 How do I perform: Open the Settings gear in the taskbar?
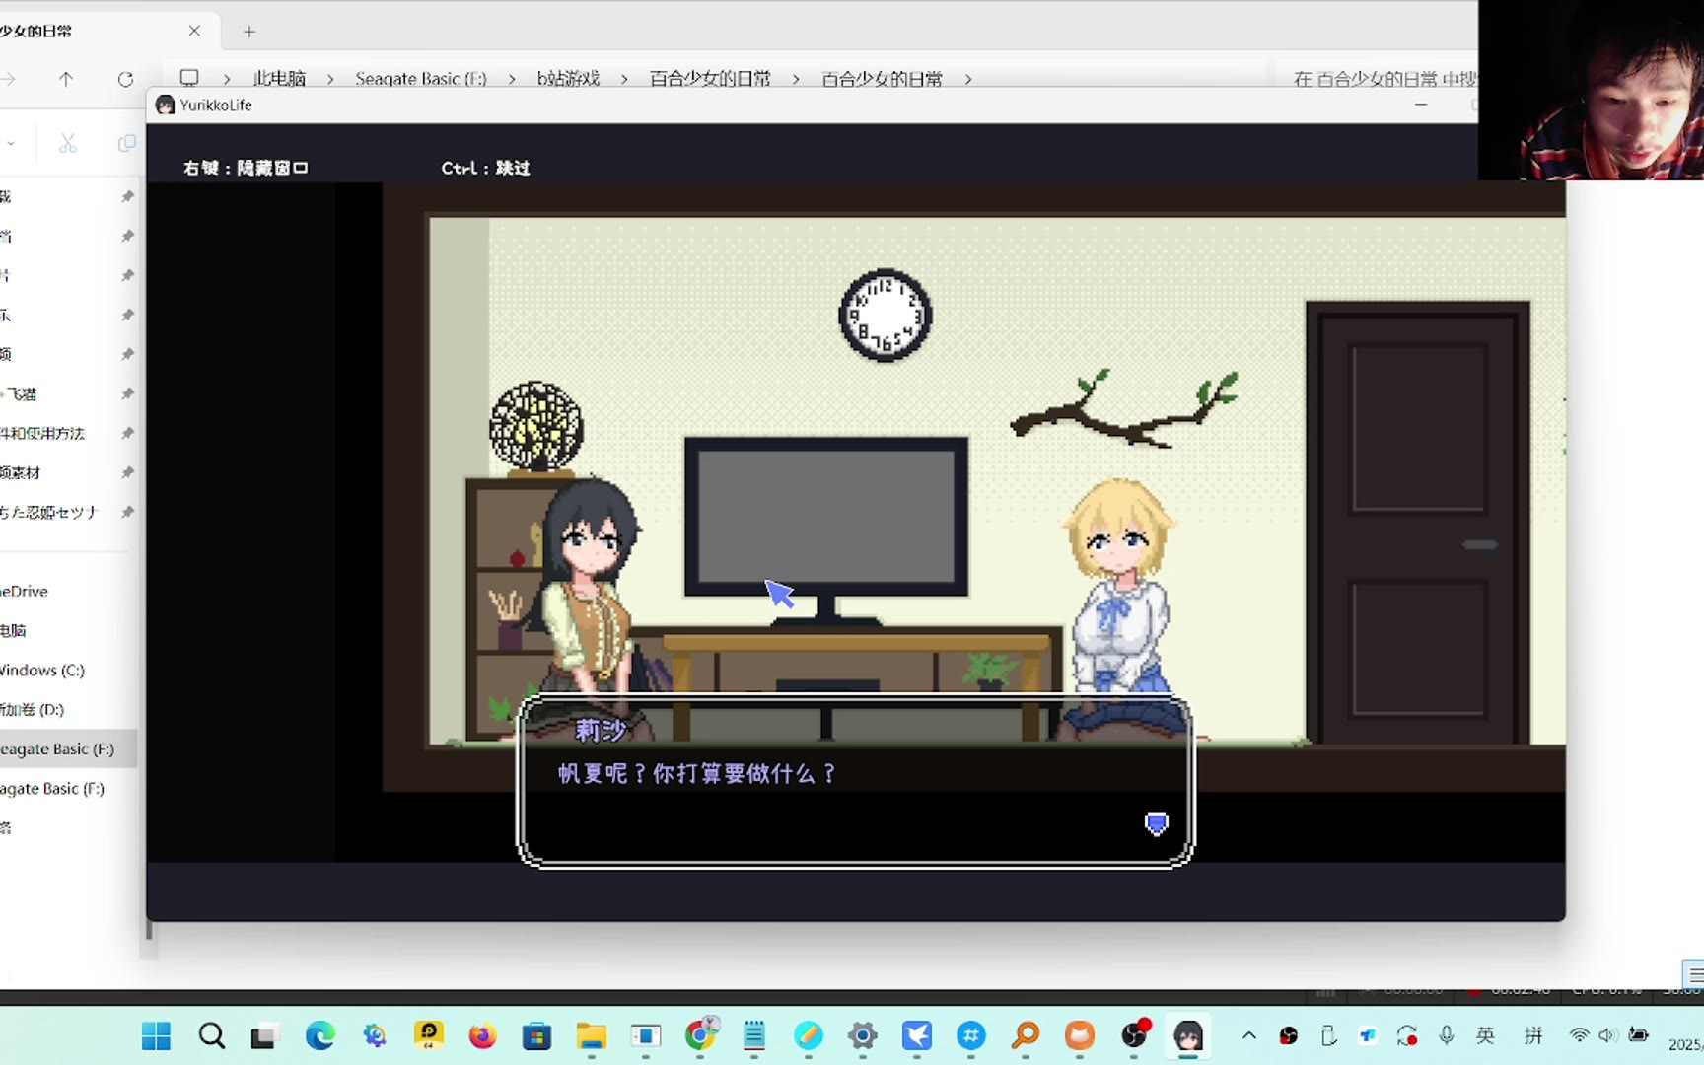pos(863,1035)
